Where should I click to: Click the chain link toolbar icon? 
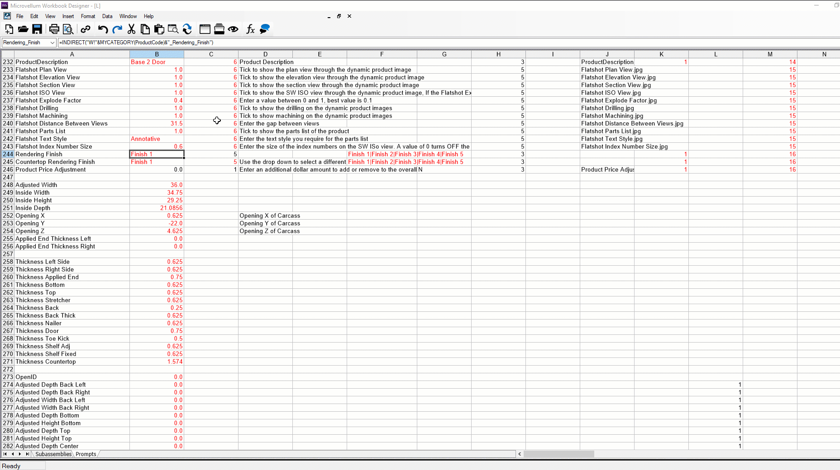tap(86, 29)
